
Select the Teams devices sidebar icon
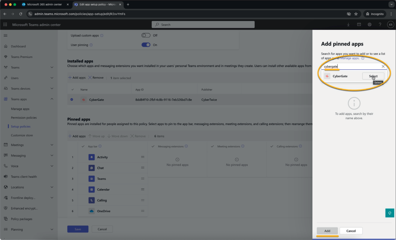(6, 89)
